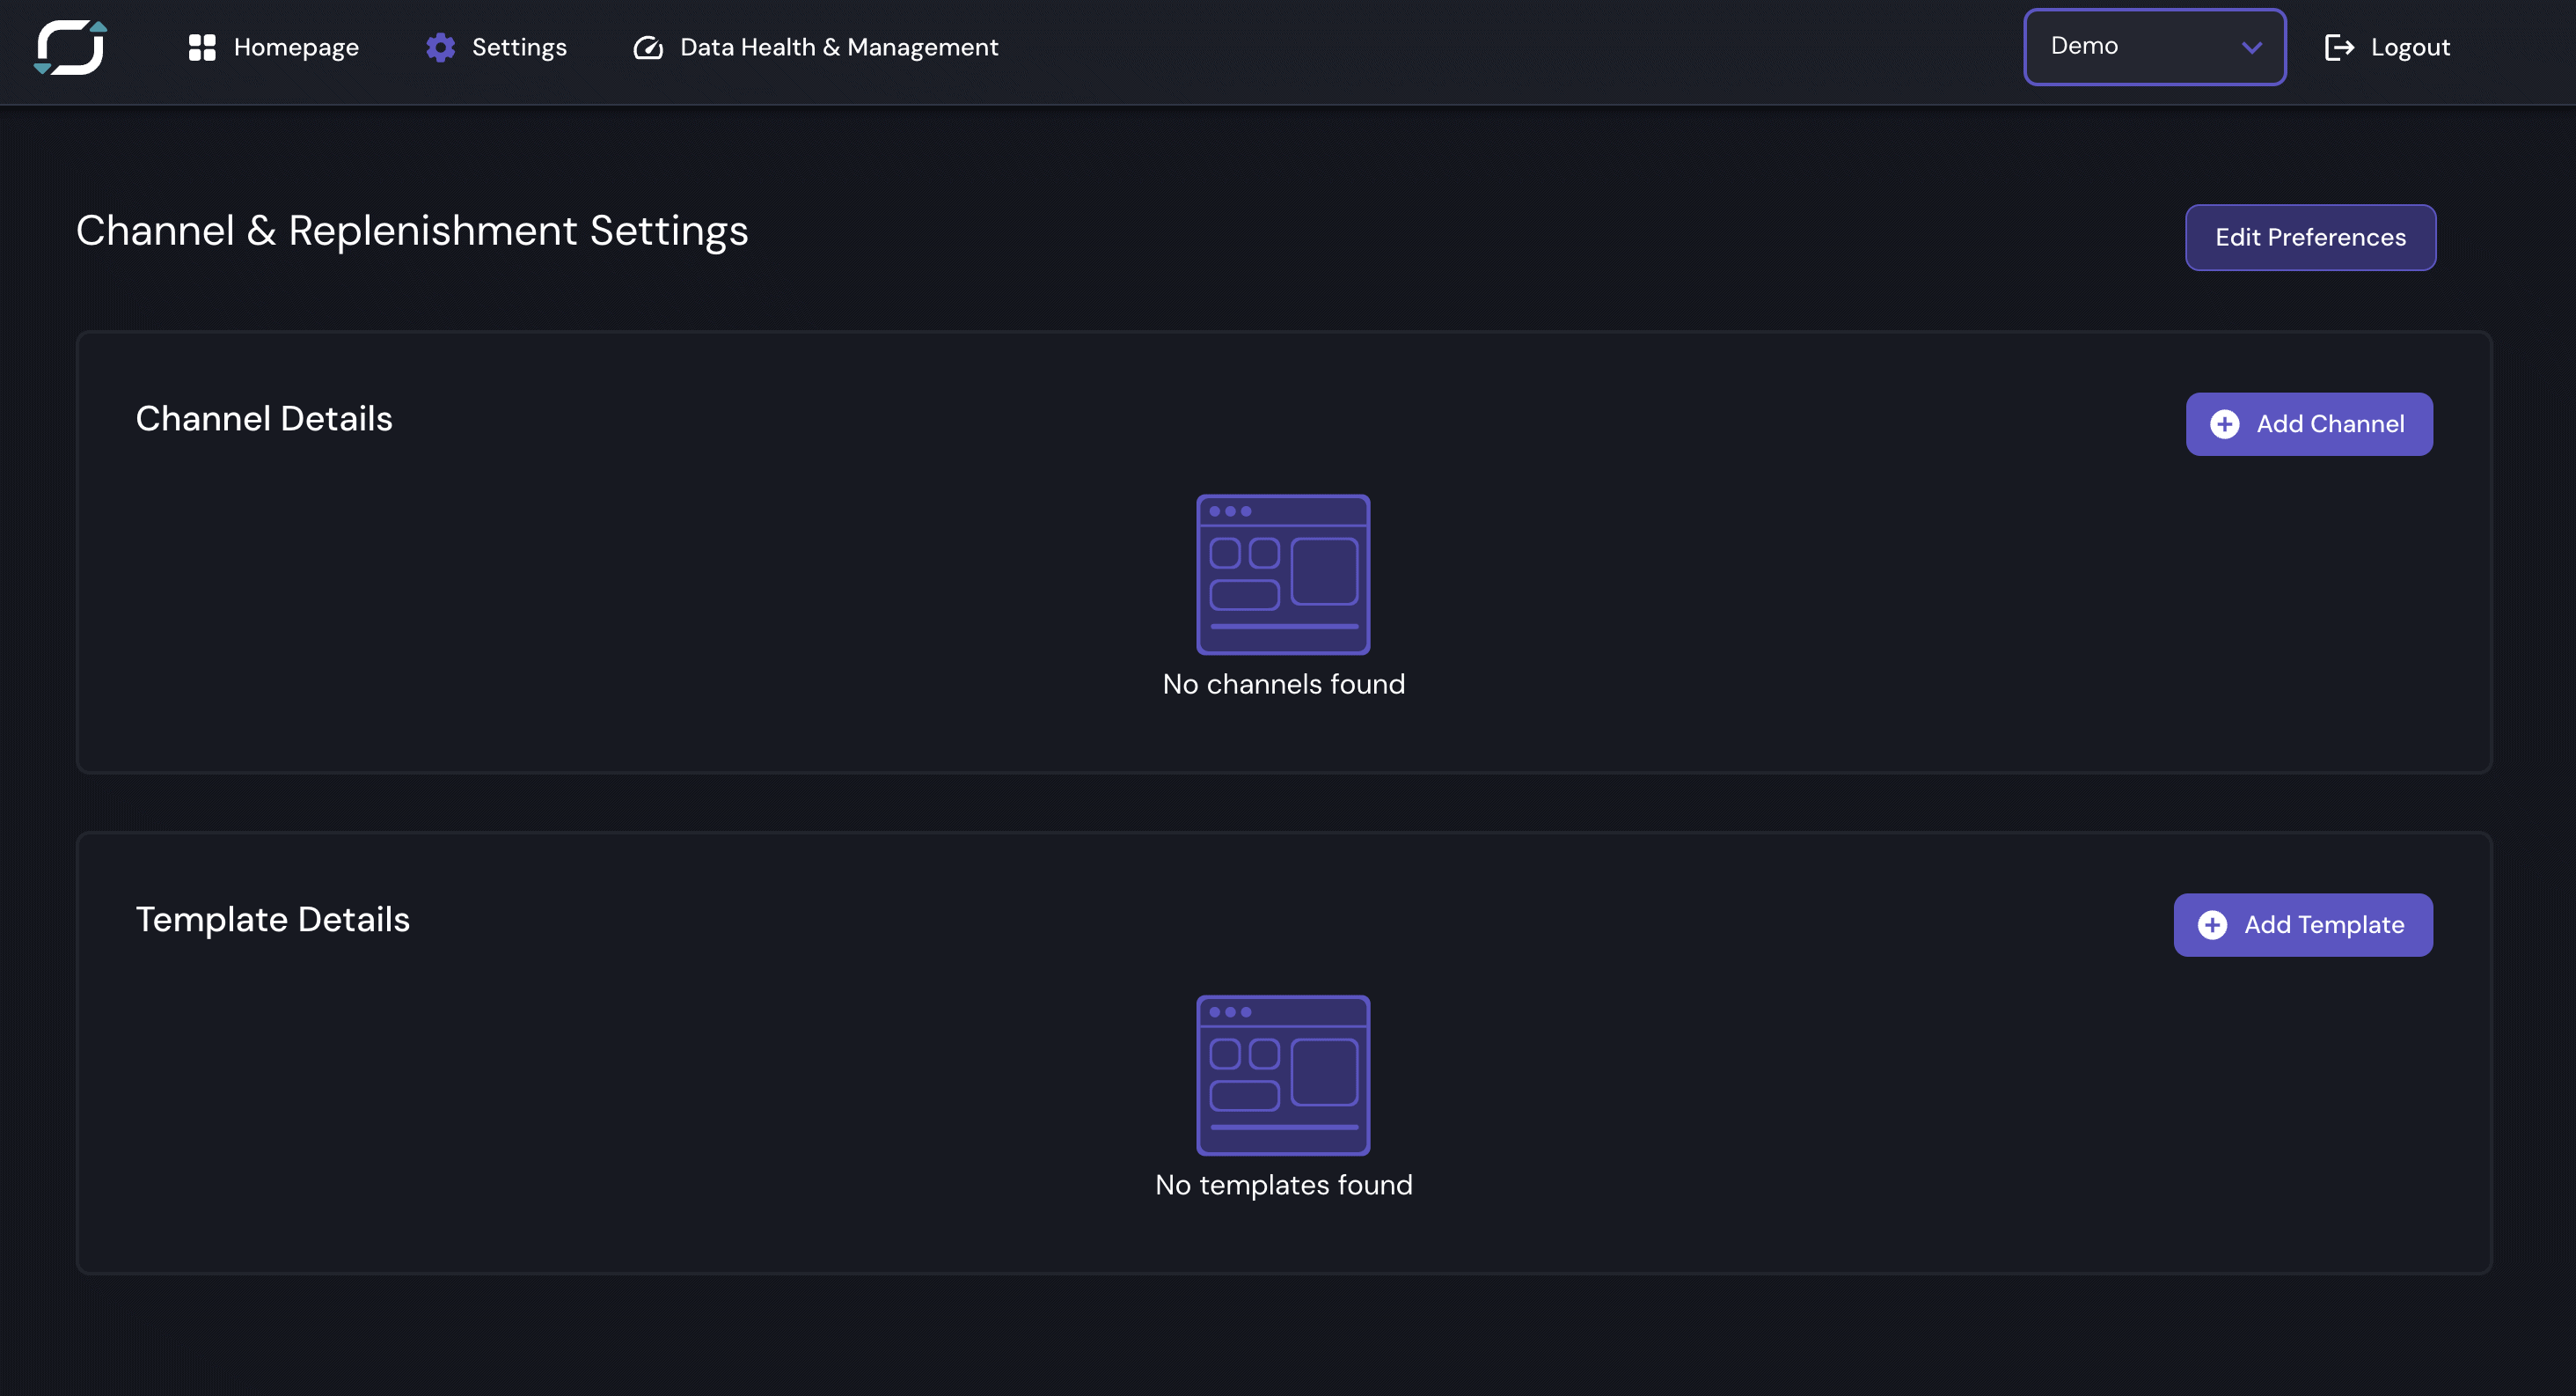Click the Template Details section heading
2576x1396 pixels.
[x=273, y=919]
